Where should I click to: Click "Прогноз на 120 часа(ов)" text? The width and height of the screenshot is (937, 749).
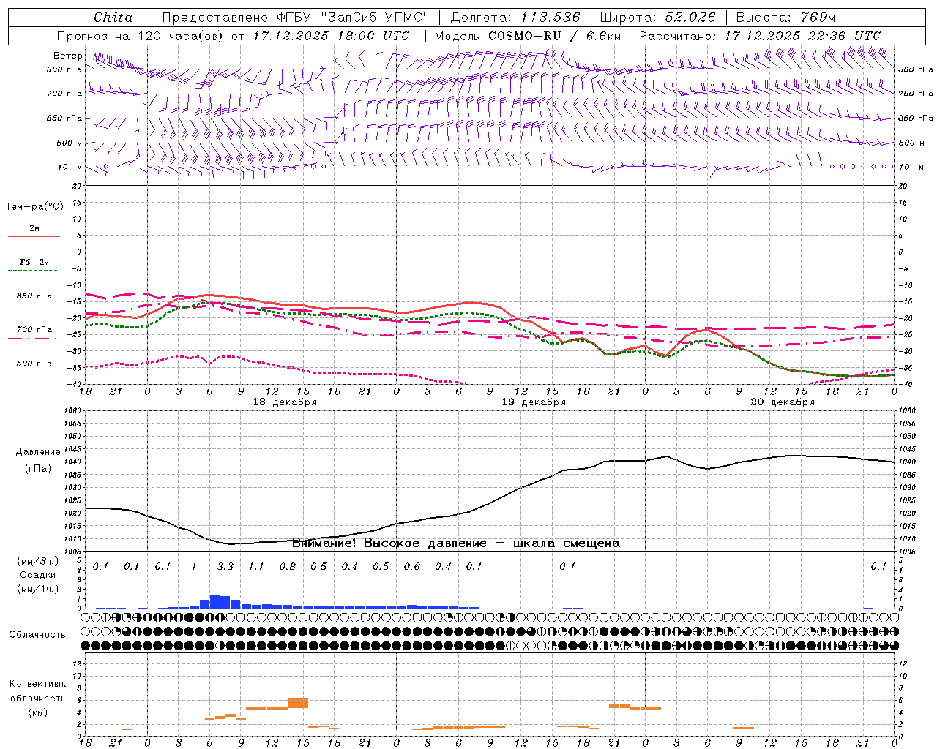pos(141,36)
